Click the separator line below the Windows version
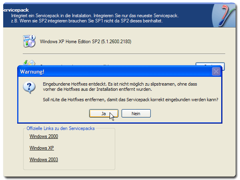The width and height of the screenshot is (240, 180). (x=124, y=54)
